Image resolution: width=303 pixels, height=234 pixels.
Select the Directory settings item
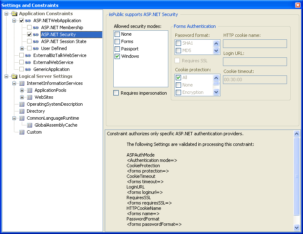tap(36, 111)
